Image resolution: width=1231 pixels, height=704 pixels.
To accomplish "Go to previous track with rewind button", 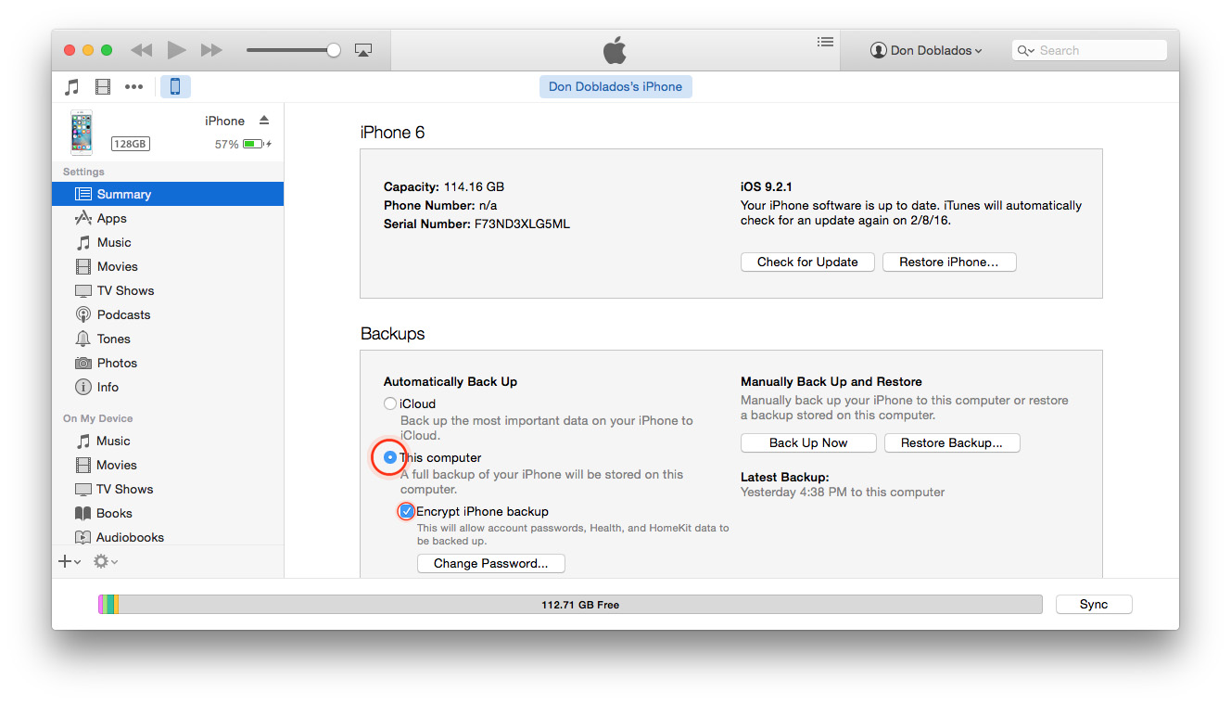I will [141, 50].
